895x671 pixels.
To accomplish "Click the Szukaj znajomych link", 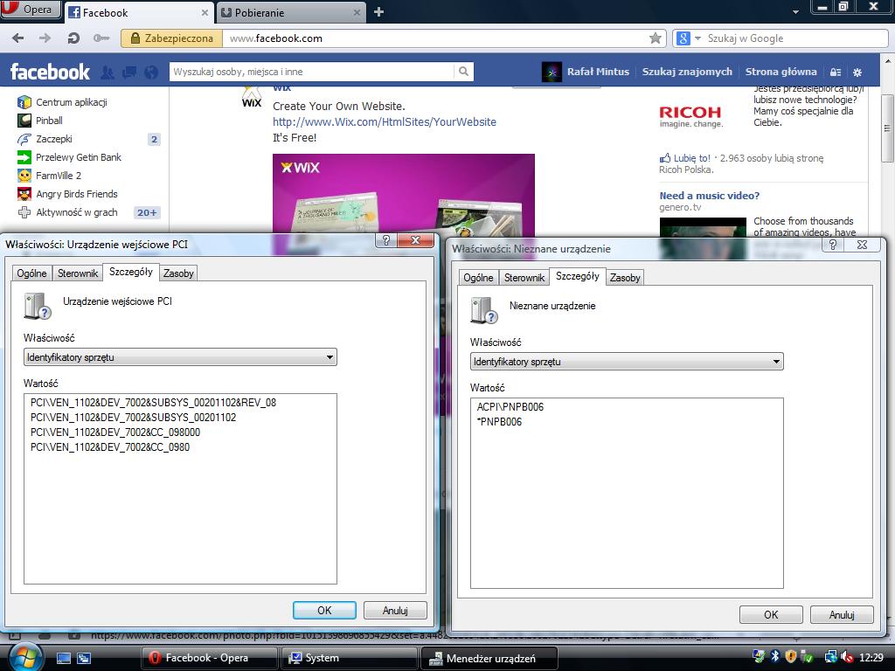I will 687,72.
